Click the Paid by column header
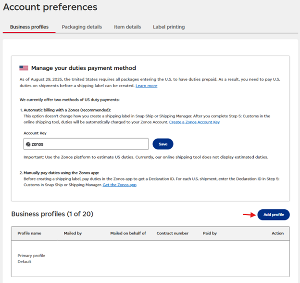The height and width of the screenshot is (283, 300). click(x=210, y=233)
